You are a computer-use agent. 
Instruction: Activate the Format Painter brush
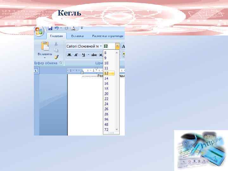click(x=56, y=57)
